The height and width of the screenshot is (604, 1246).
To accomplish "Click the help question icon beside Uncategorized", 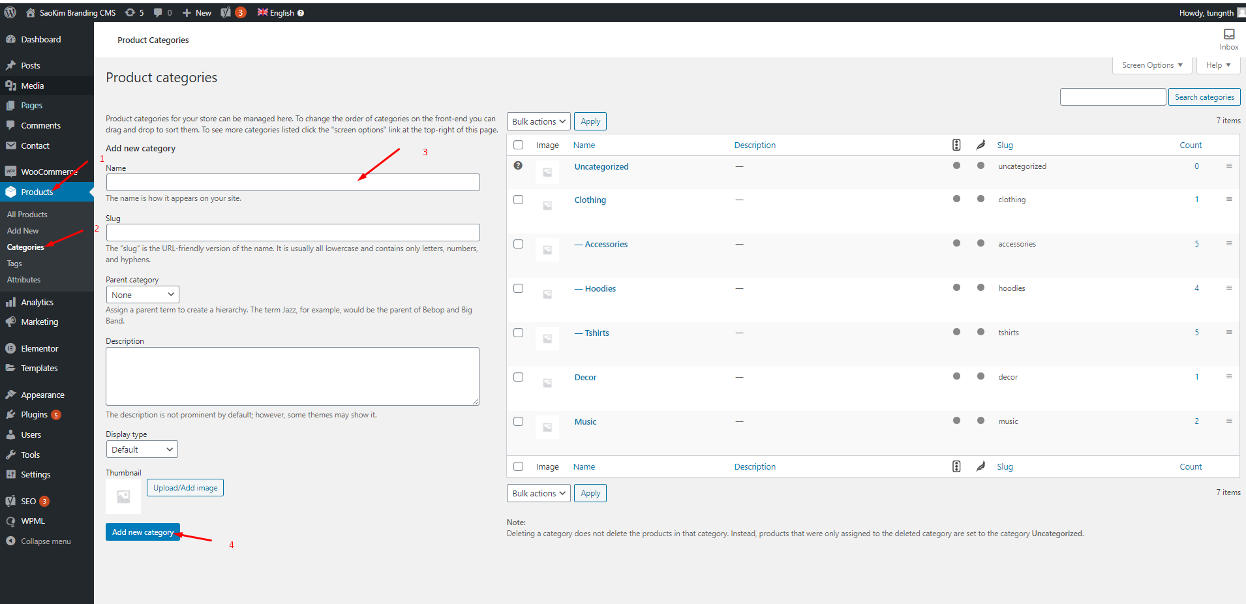I will coord(518,166).
